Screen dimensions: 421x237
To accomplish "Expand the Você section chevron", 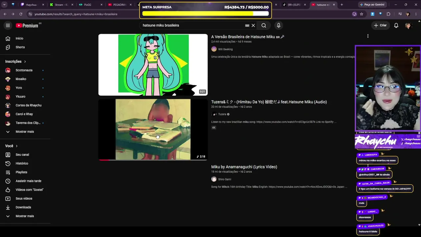I will [x=17, y=146].
